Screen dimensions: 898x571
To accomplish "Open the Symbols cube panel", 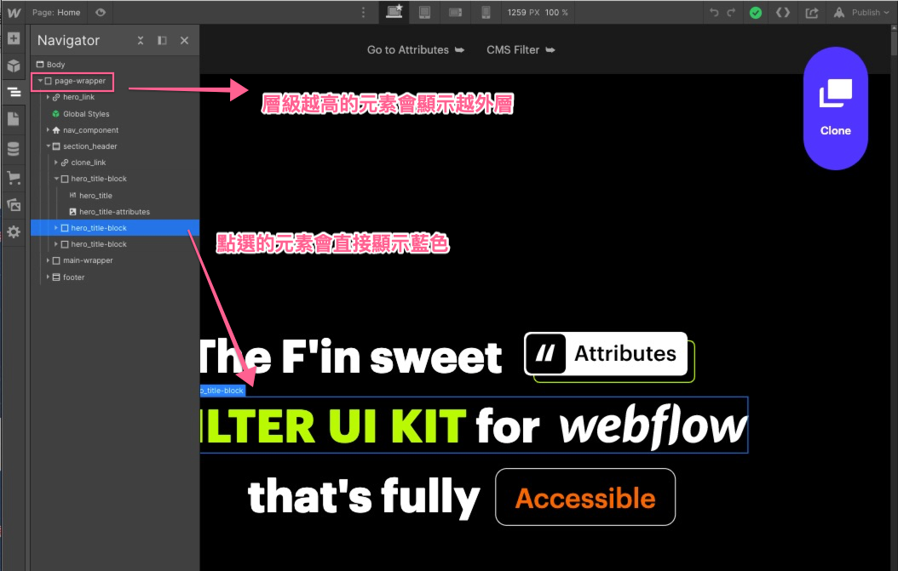I will click(14, 66).
